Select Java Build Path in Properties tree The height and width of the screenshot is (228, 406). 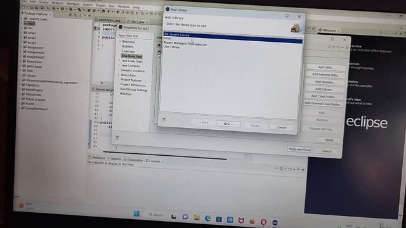point(132,56)
